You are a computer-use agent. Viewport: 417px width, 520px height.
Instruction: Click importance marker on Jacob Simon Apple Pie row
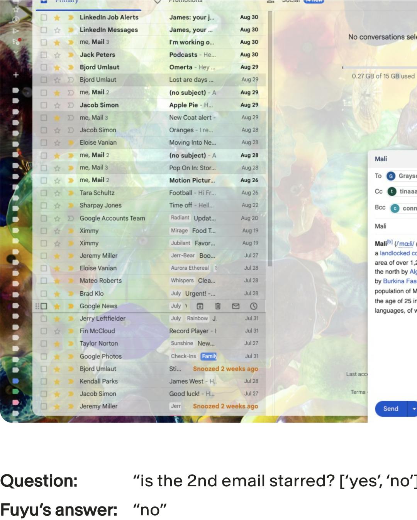[71, 105]
